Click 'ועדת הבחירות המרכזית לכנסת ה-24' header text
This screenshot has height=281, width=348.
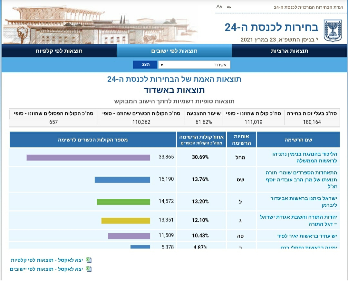(x=308, y=7)
